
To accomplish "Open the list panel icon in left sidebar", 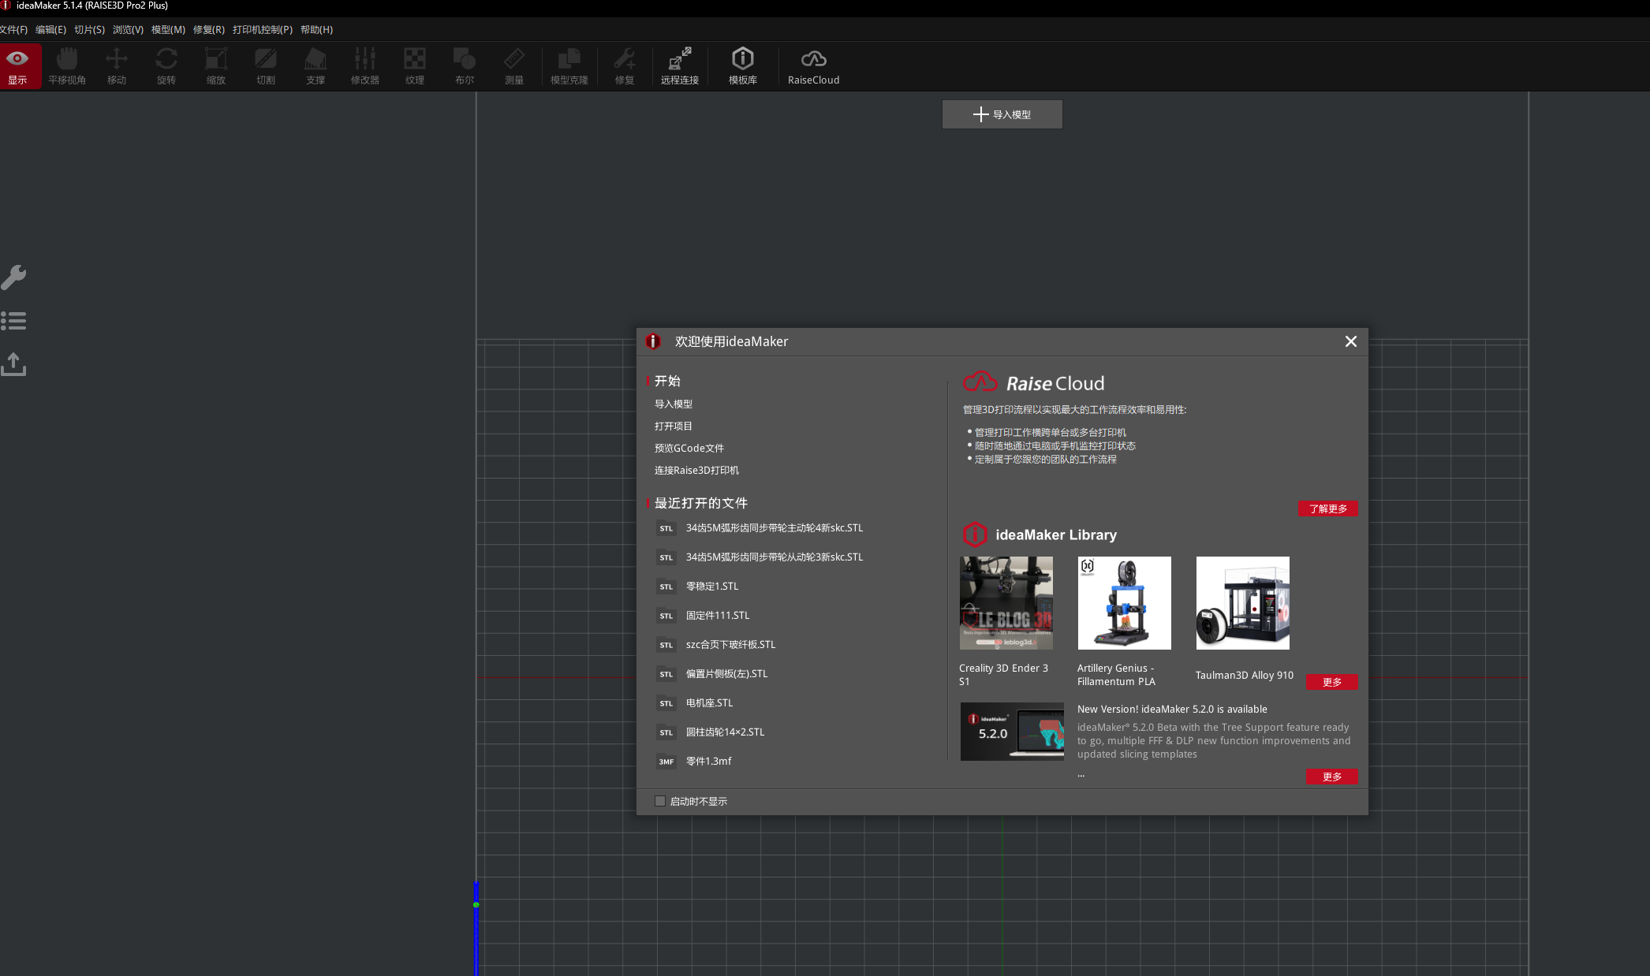I will [13, 321].
